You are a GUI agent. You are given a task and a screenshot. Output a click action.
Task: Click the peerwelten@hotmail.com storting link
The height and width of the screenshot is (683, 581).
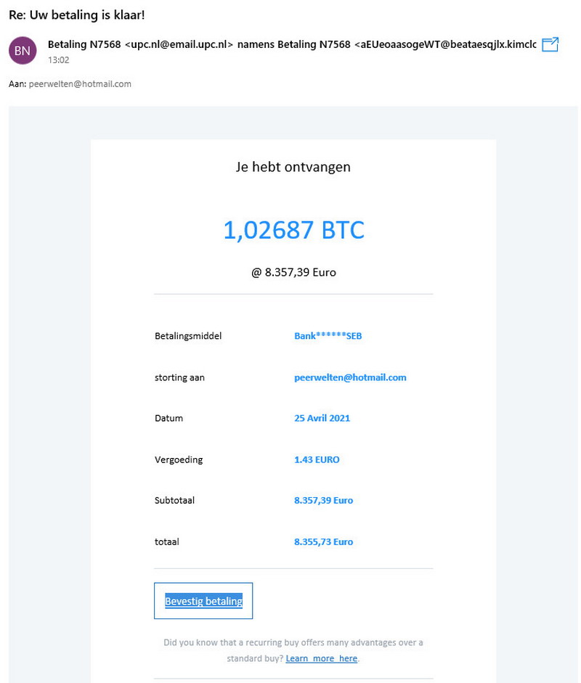[350, 377]
